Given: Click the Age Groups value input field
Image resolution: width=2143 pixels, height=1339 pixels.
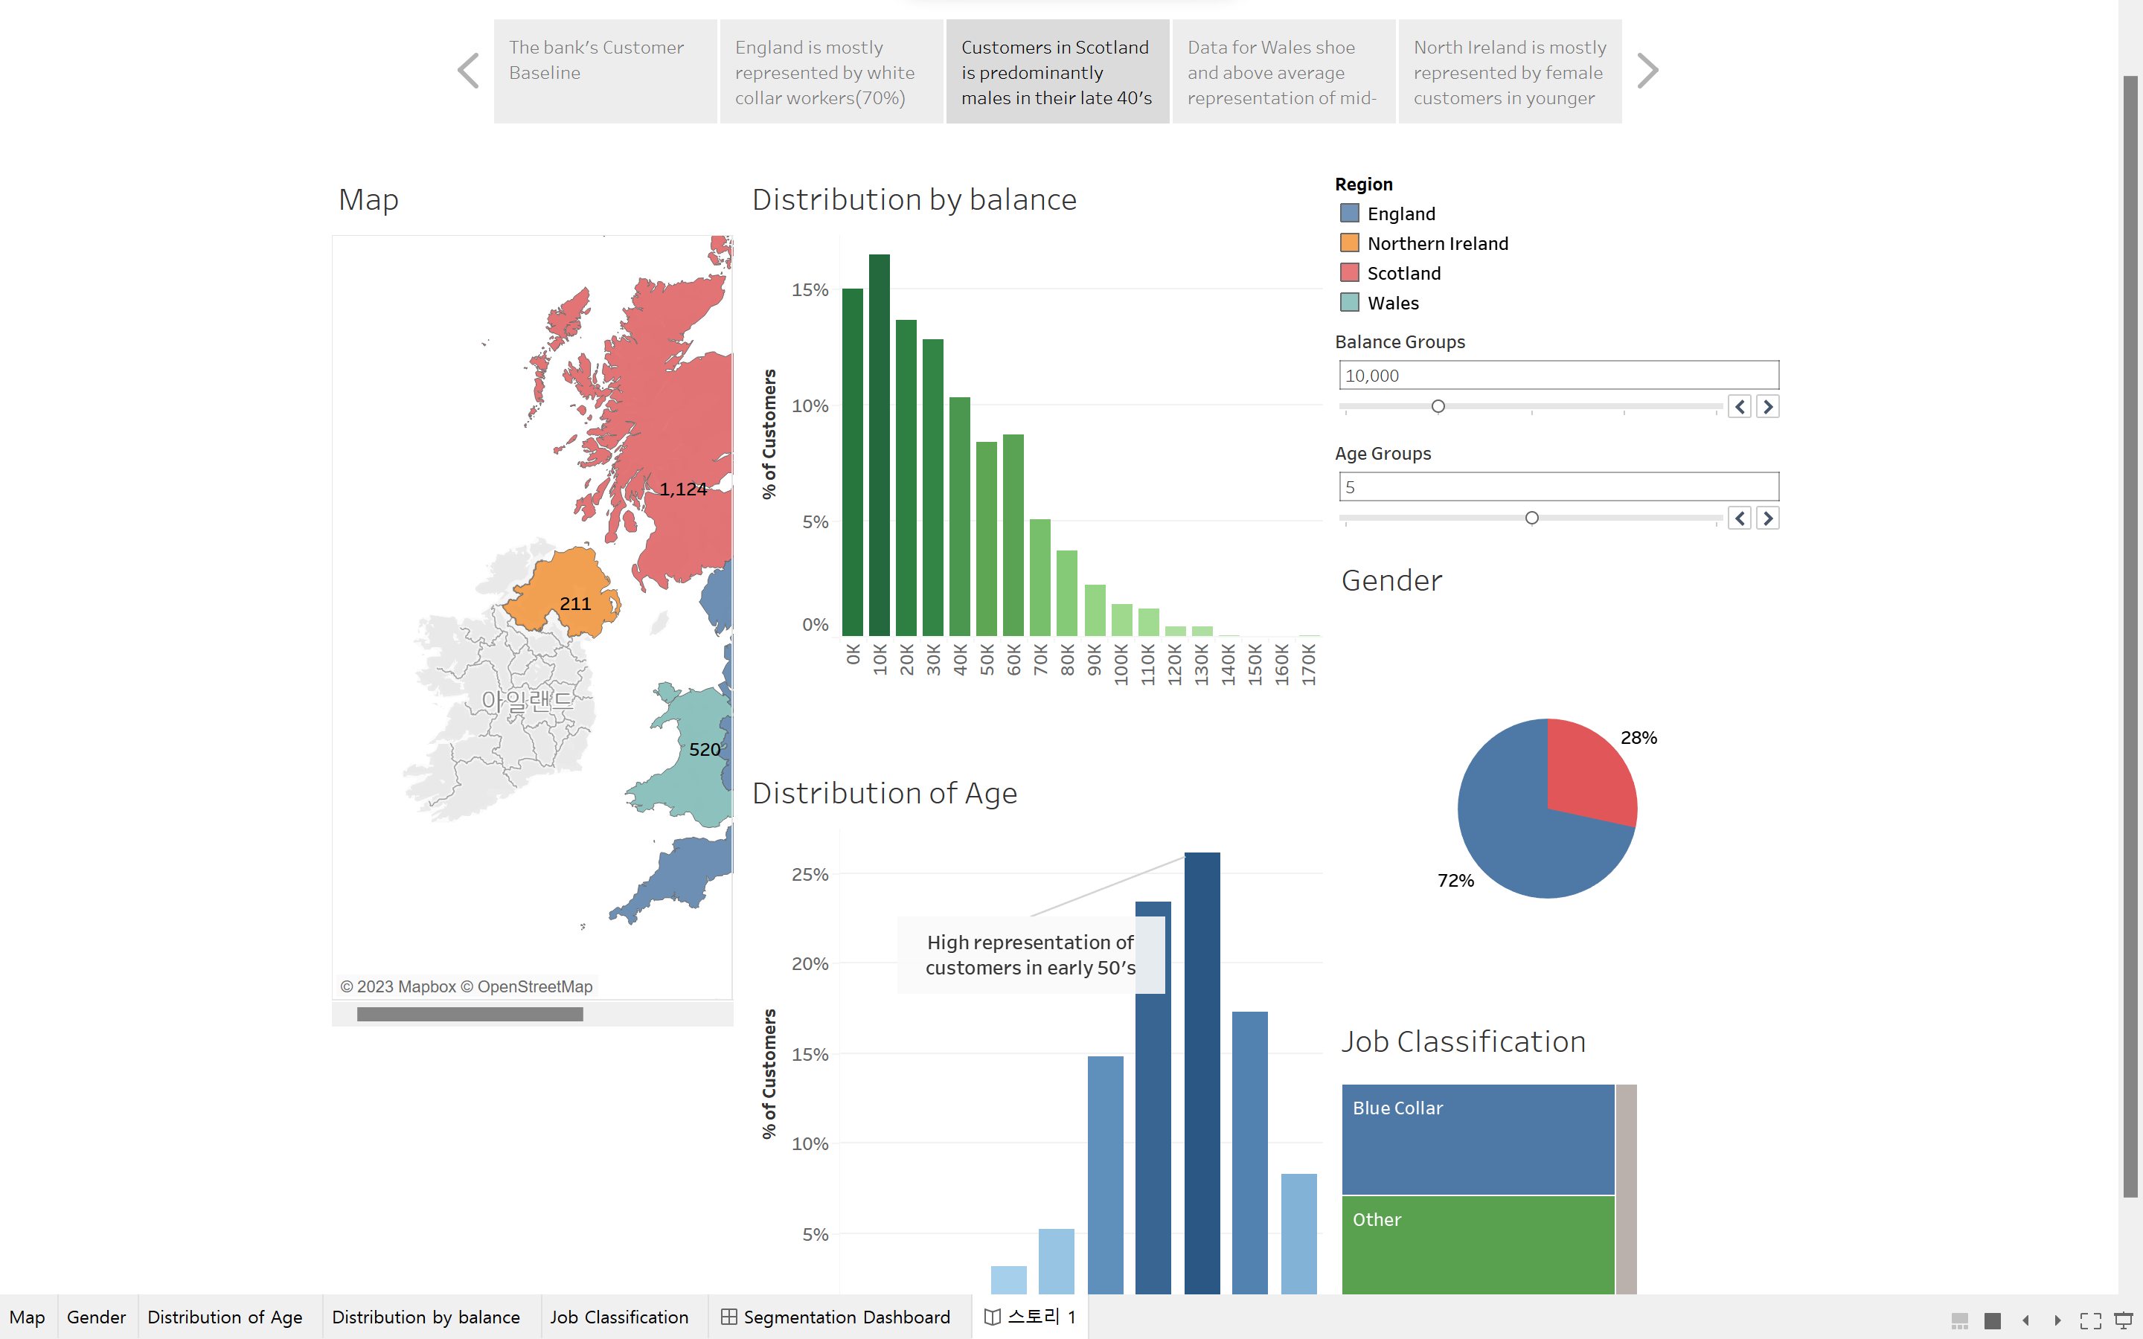Looking at the screenshot, I should (1557, 487).
